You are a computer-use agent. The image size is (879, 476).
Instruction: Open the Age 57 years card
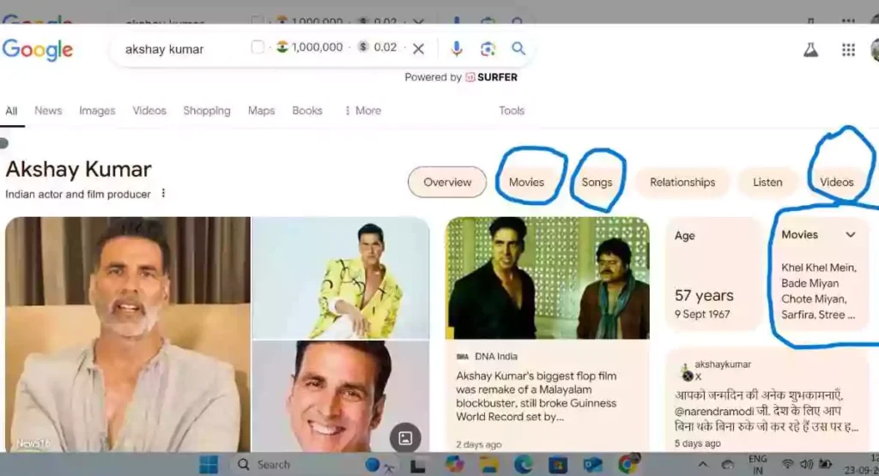pos(712,274)
